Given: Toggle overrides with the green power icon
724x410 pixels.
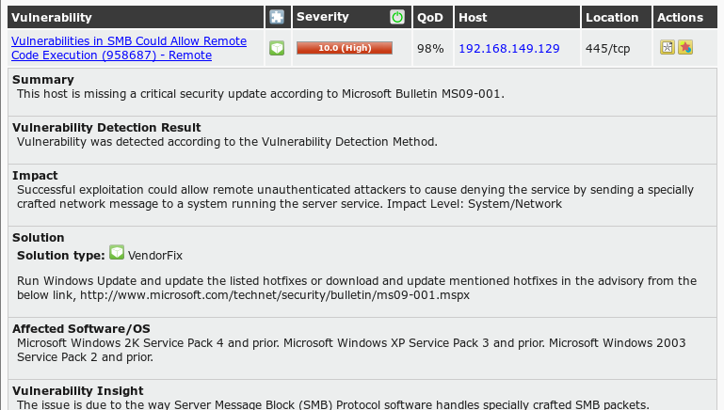Looking at the screenshot, I should click(397, 18).
